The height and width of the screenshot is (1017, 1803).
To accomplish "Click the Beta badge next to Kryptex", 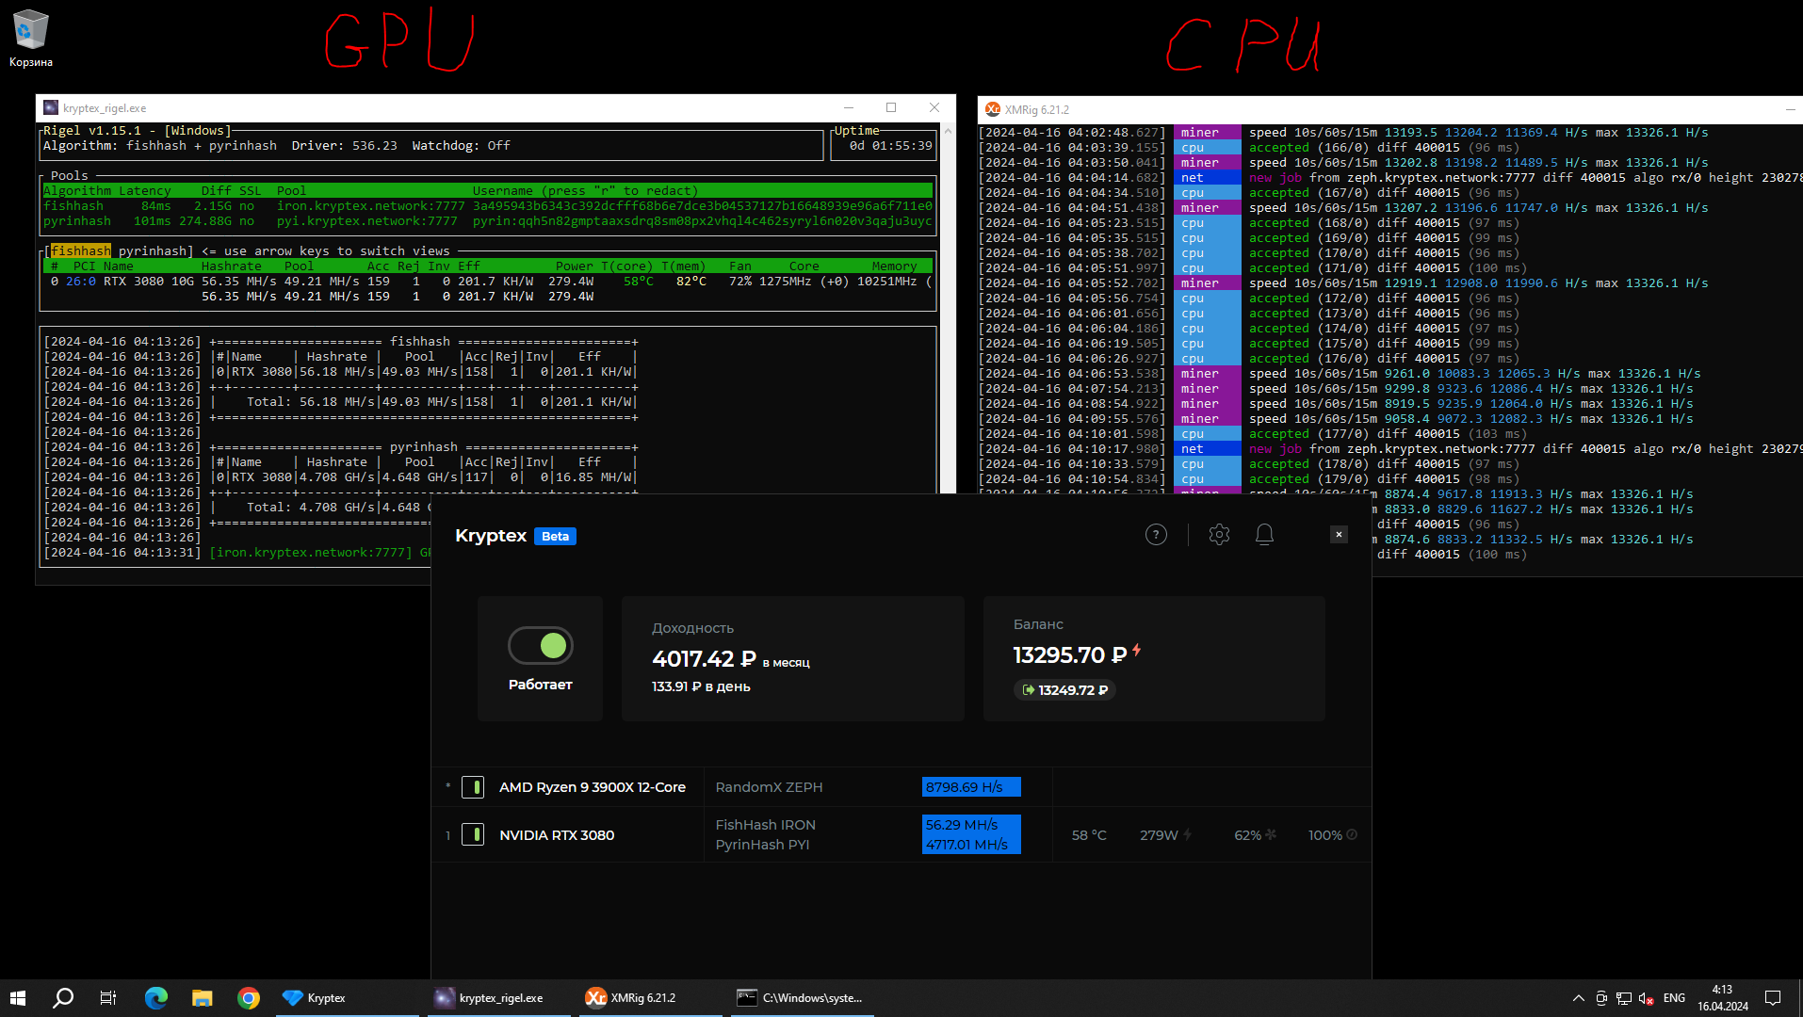I will (555, 536).
